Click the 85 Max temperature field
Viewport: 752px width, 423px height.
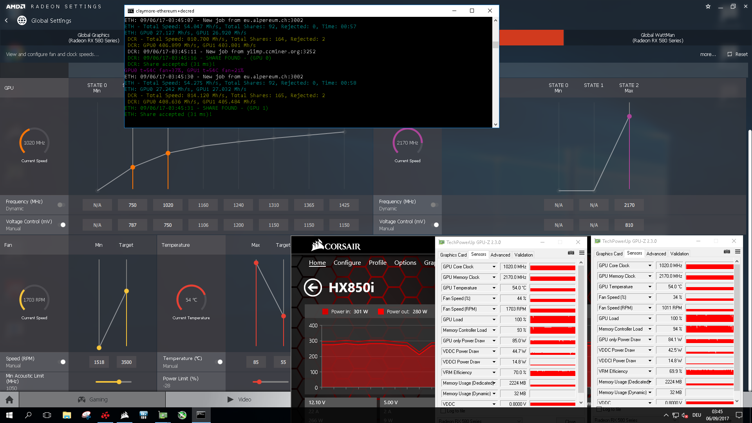click(x=256, y=362)
